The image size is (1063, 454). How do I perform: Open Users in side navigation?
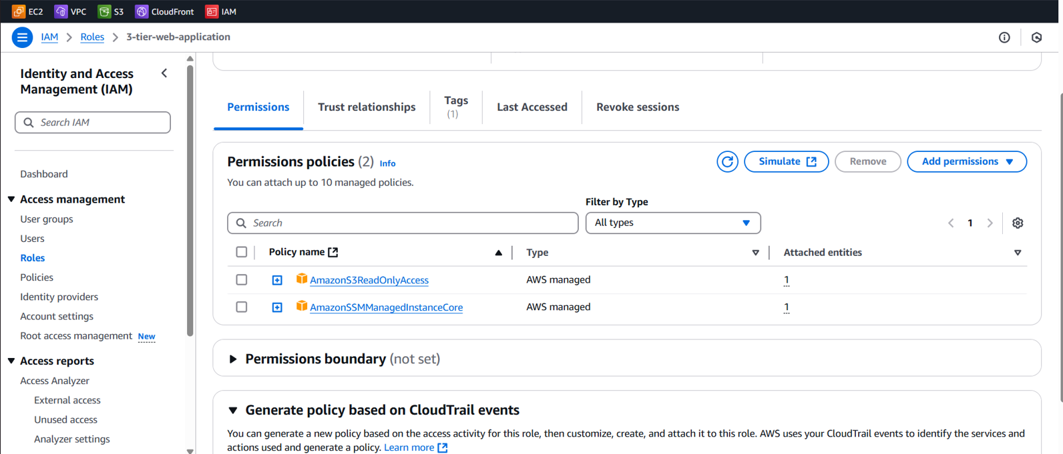(32, 239)
